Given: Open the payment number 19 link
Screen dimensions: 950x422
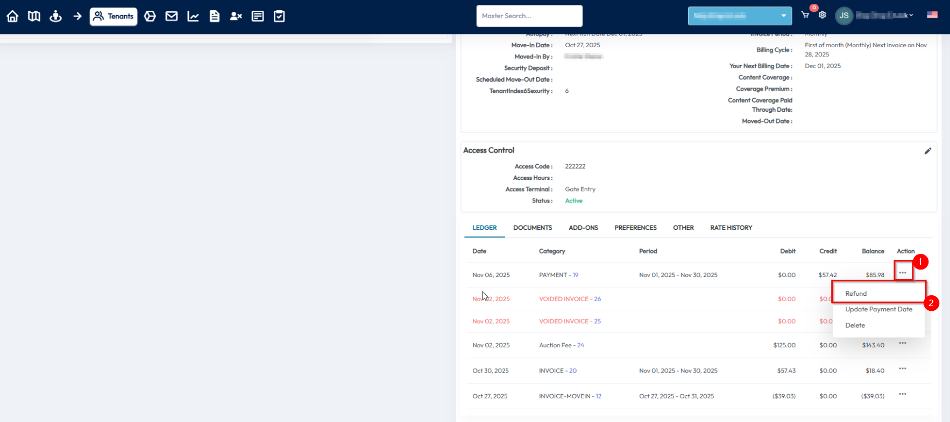Looking at the screenshot, I should [x=576, y=275].
